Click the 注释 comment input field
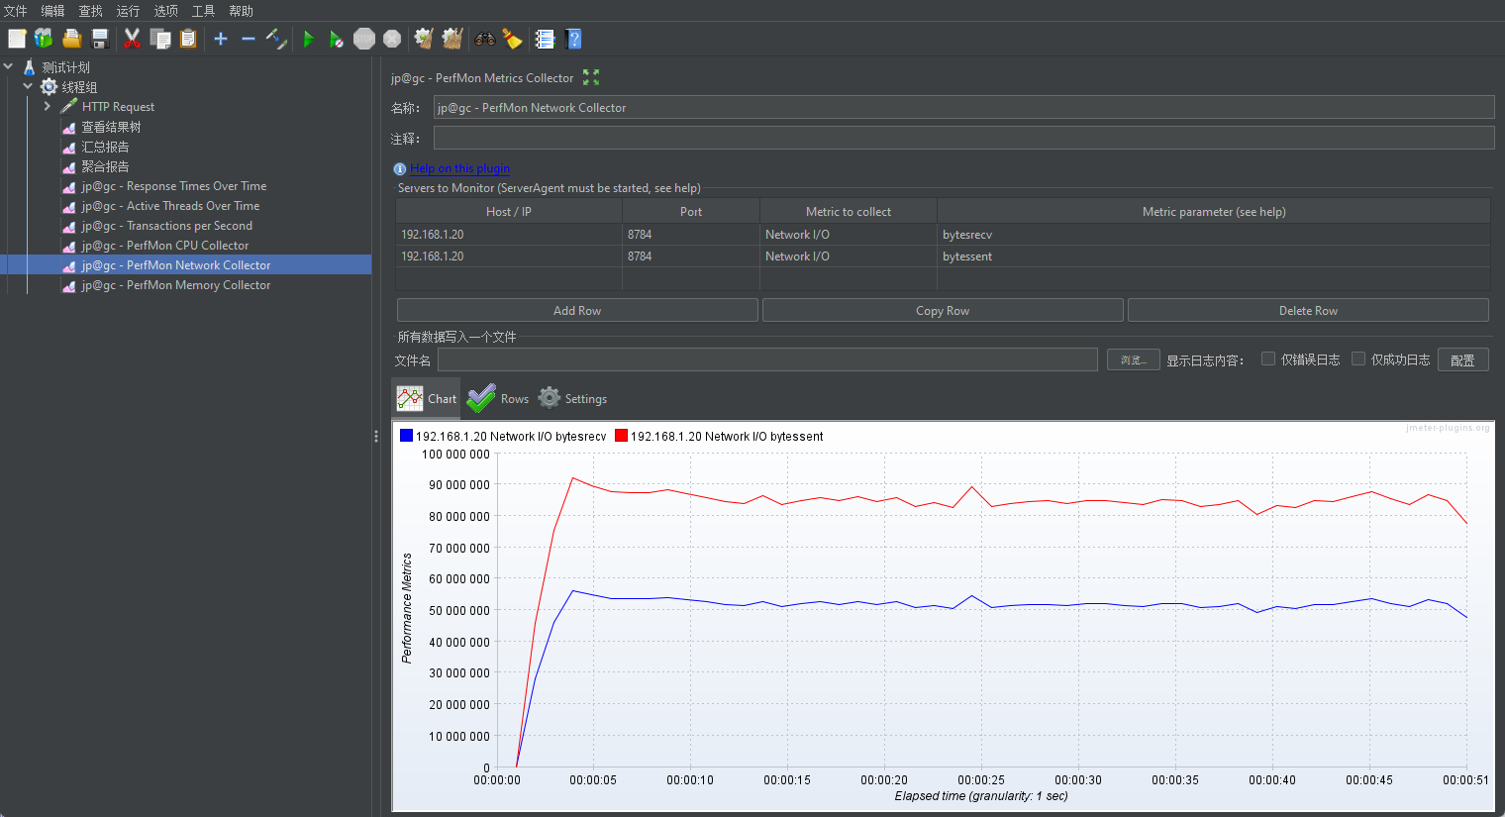This screenshot has height=817, width=1505. click(x=963, y=138)
